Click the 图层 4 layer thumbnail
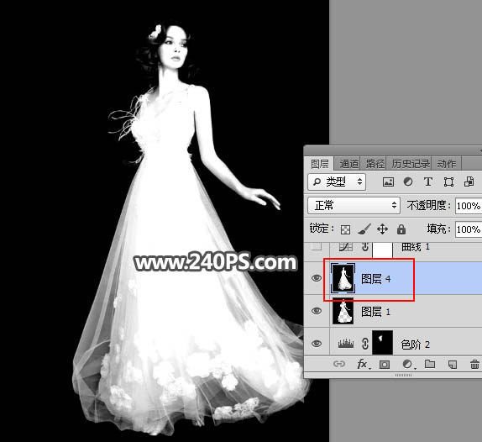This screenshot has height=442, width=482. click(x=343, y=278)
